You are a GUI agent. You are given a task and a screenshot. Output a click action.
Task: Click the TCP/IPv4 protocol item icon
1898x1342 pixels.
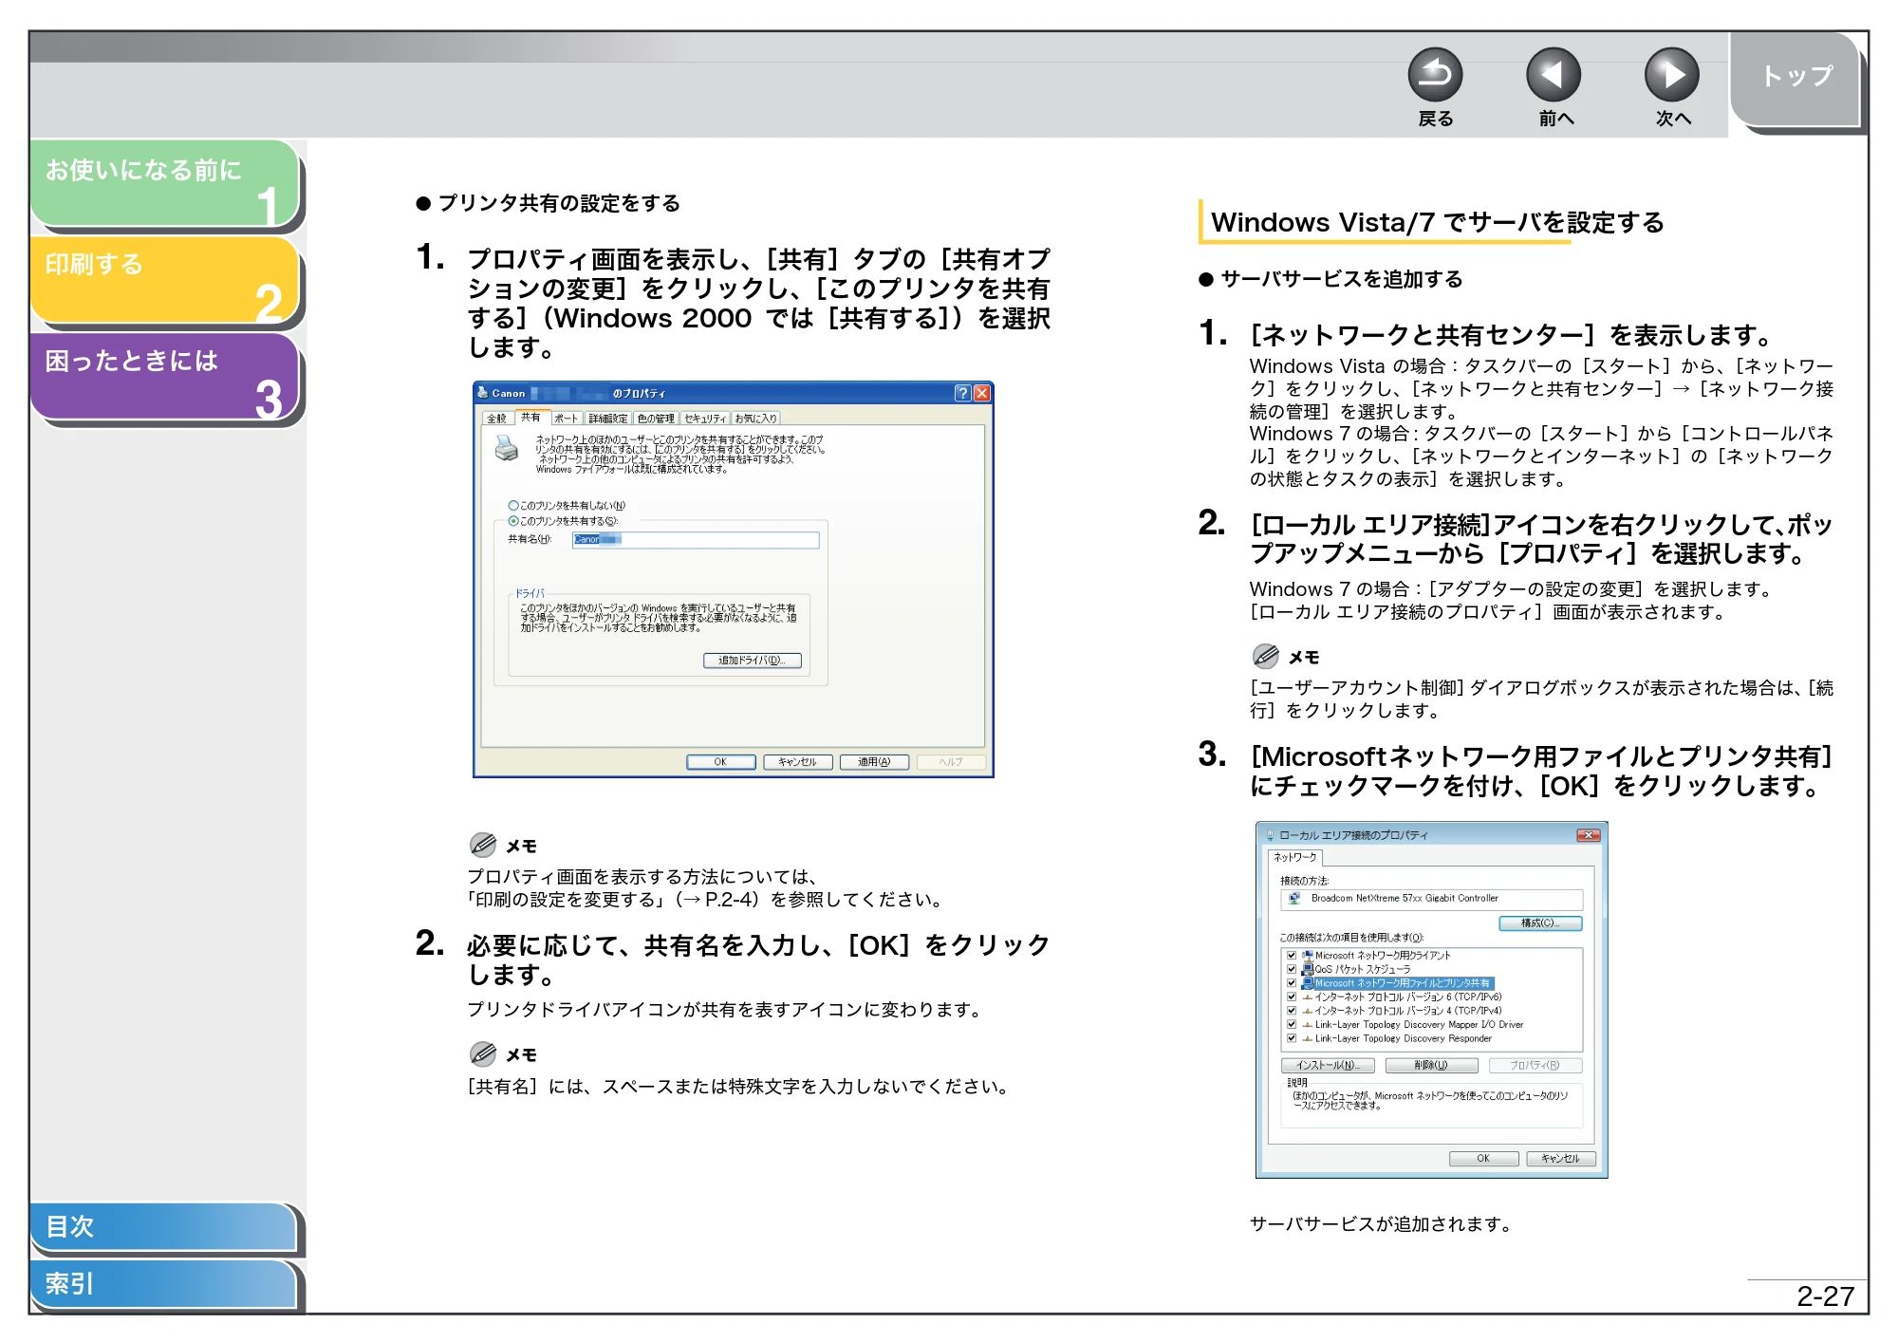point(1308,1011)
